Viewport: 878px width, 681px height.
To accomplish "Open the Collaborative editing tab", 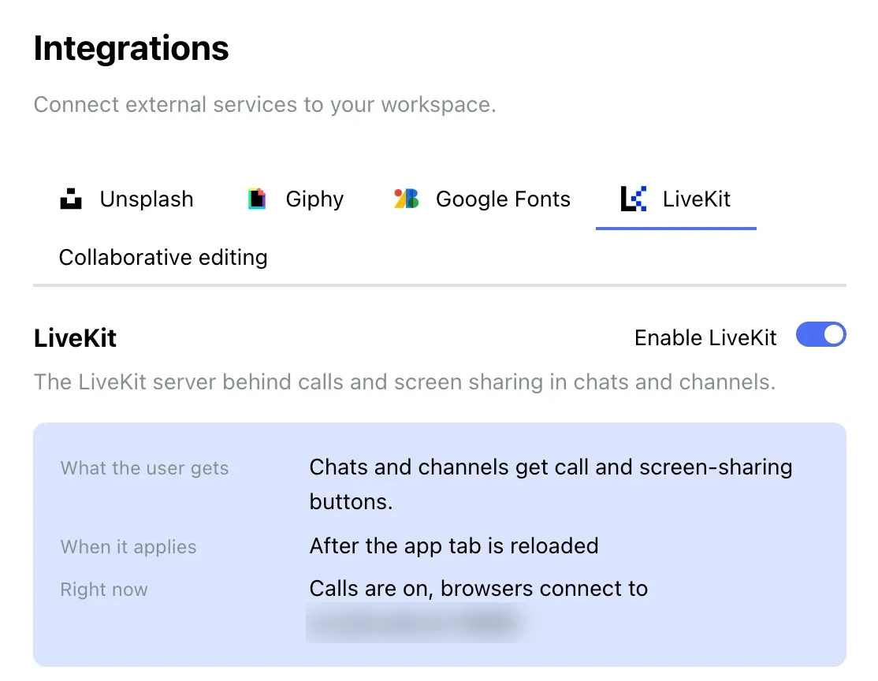I will (x=163, y=258).
